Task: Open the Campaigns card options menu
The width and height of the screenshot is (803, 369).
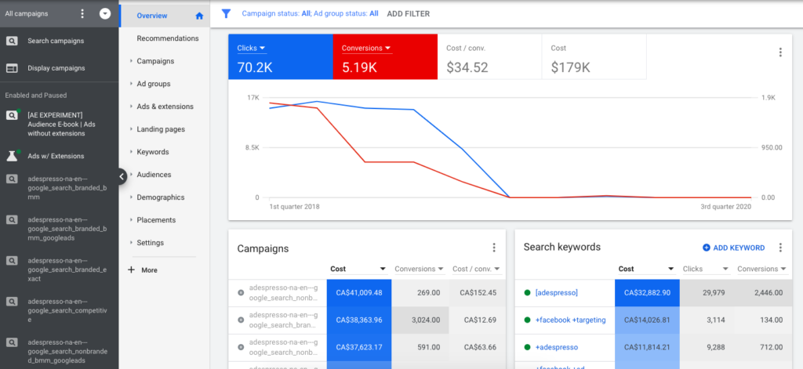Action: (x=494, y=248)
